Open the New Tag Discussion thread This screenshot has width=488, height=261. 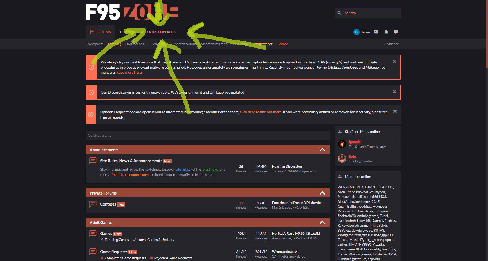click(287, 166)
